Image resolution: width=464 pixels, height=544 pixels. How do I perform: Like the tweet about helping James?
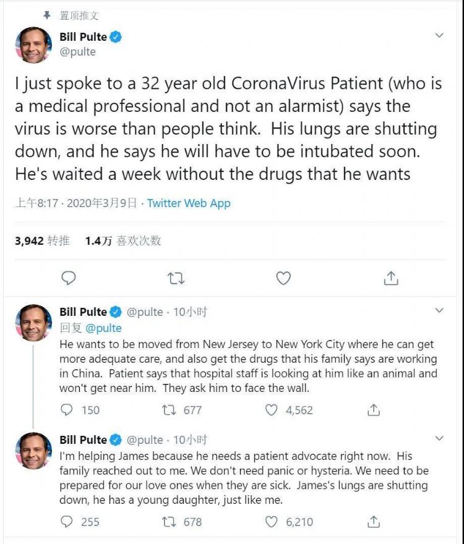pos(272,522)
